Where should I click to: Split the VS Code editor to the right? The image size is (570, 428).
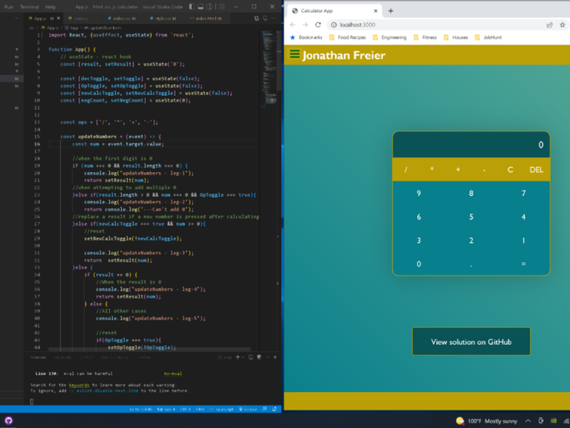point(266,18)
